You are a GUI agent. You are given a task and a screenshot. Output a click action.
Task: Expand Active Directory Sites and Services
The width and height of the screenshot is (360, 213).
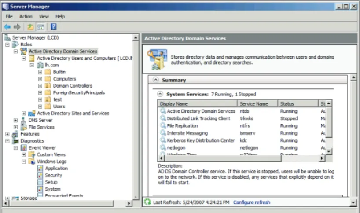pos(24,114)
